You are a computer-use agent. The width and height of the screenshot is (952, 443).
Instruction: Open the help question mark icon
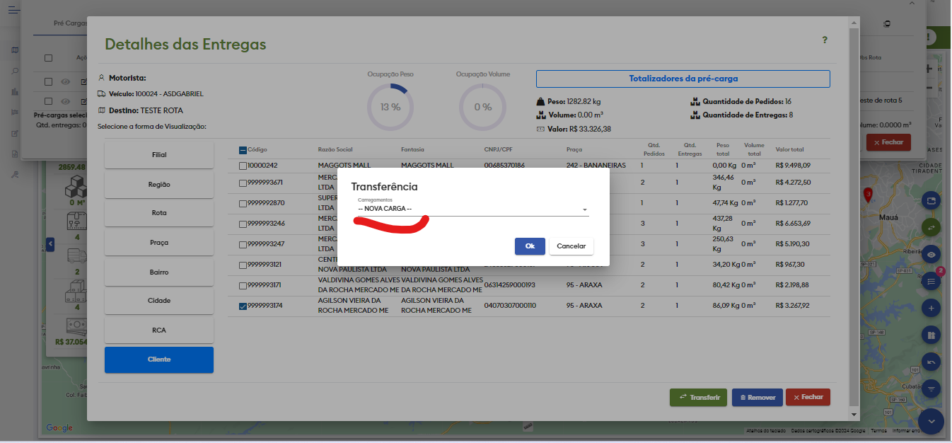[x=825, y=40]
